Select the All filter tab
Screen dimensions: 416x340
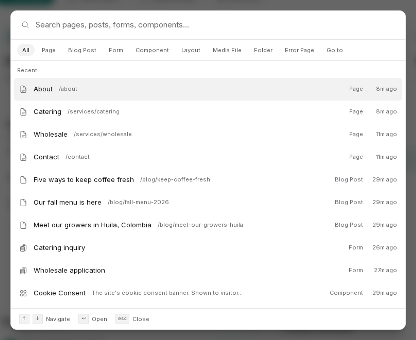click(x=26, y=50)
